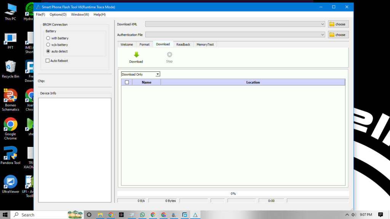The width and height of the screenshot is (390, 219).
Task: Open the Options menu
Action: click(x=58, y=14)
